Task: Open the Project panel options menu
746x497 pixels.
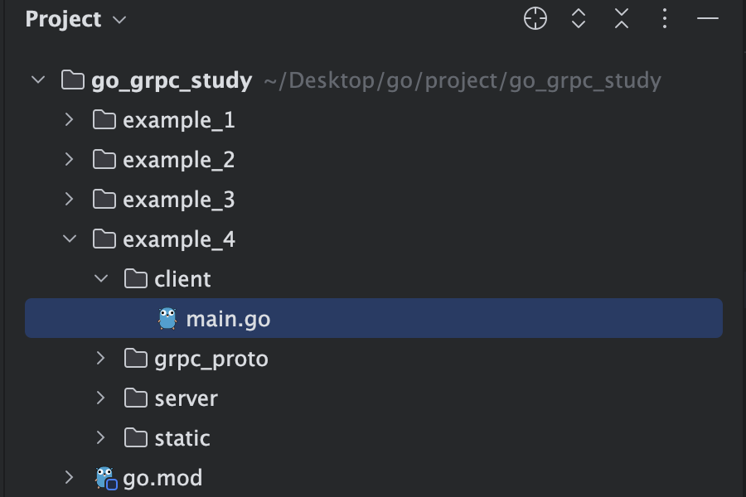Action: point(665,18)
